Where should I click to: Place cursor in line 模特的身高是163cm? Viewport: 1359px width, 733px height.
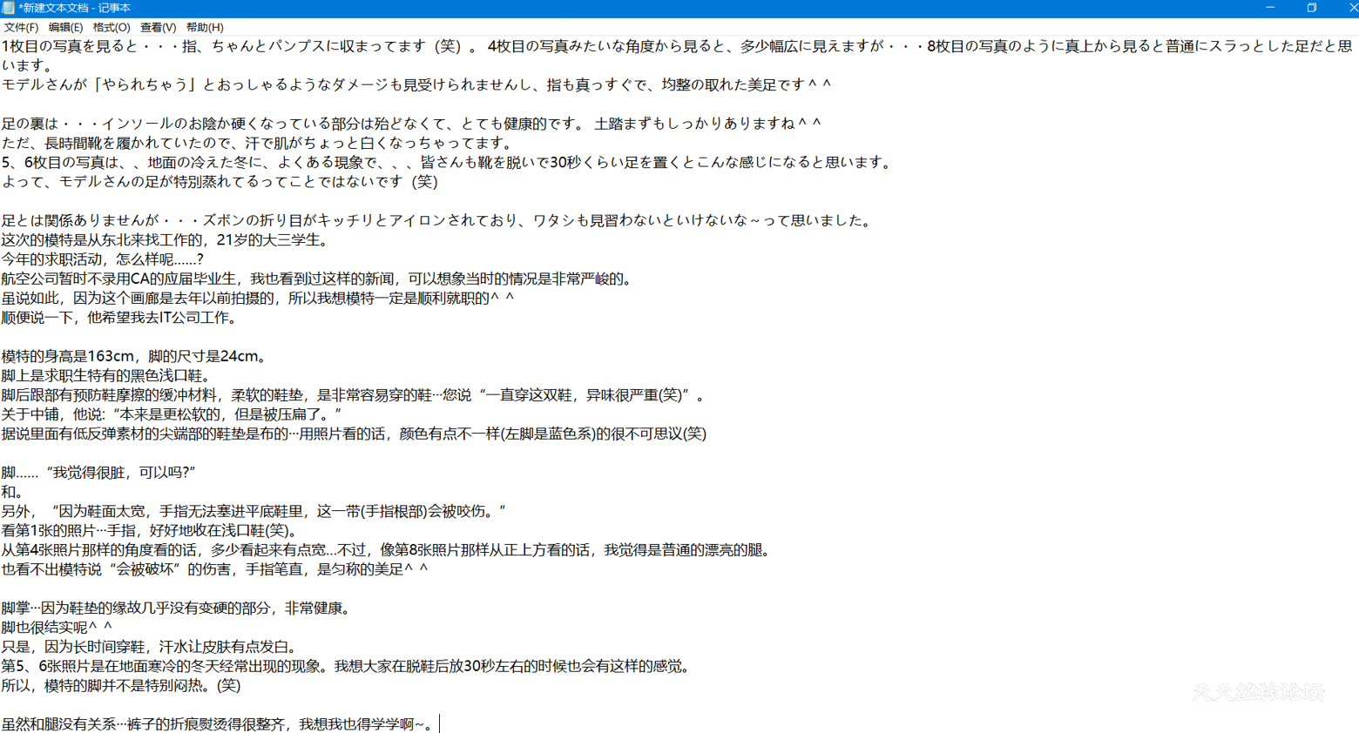click(x=133, y=356)
